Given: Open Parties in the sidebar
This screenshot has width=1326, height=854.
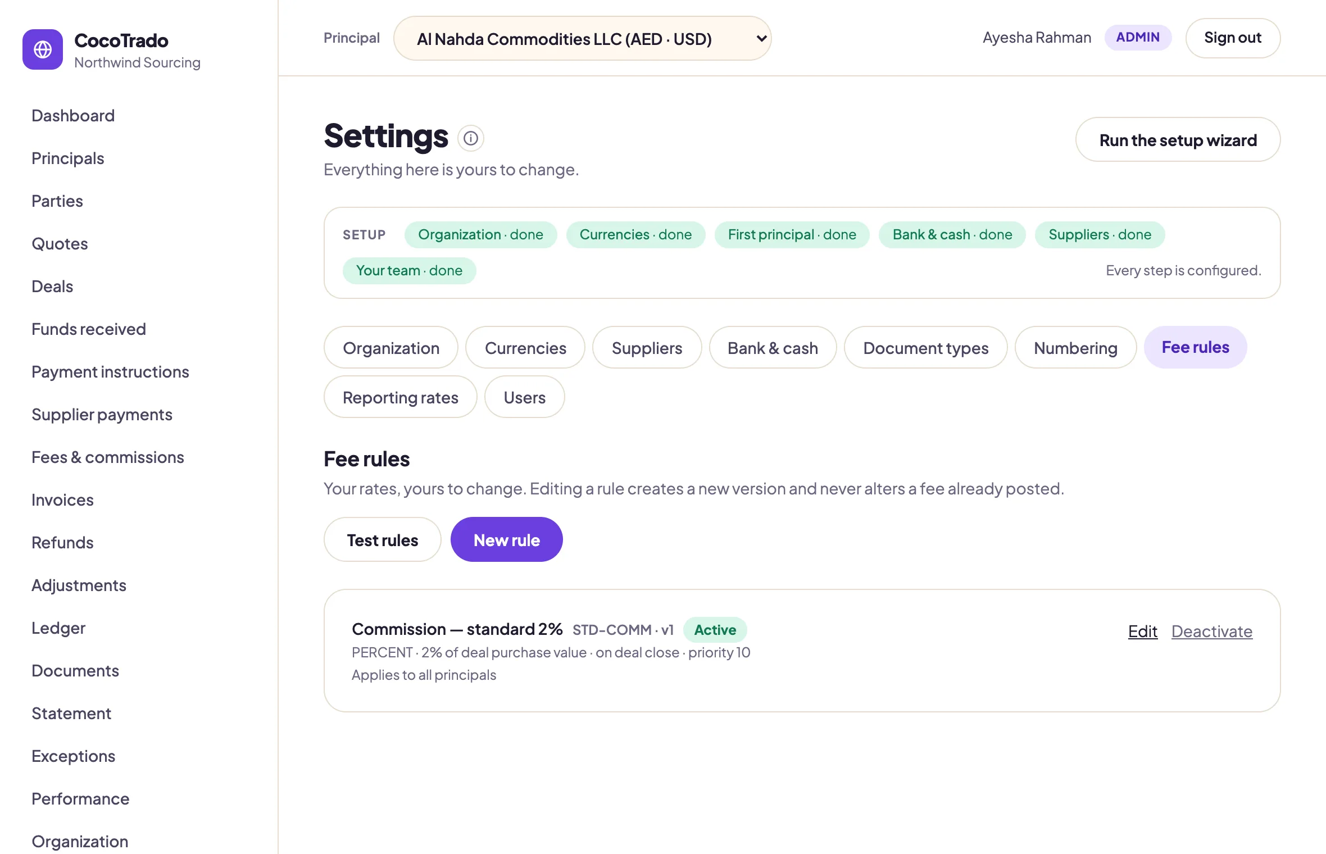Looking at the screenshot, I should [57, 201].
